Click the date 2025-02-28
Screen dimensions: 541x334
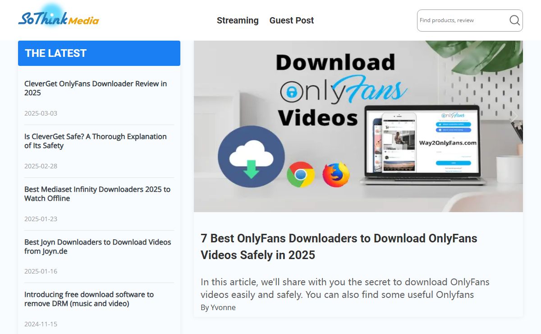point(41,166)
